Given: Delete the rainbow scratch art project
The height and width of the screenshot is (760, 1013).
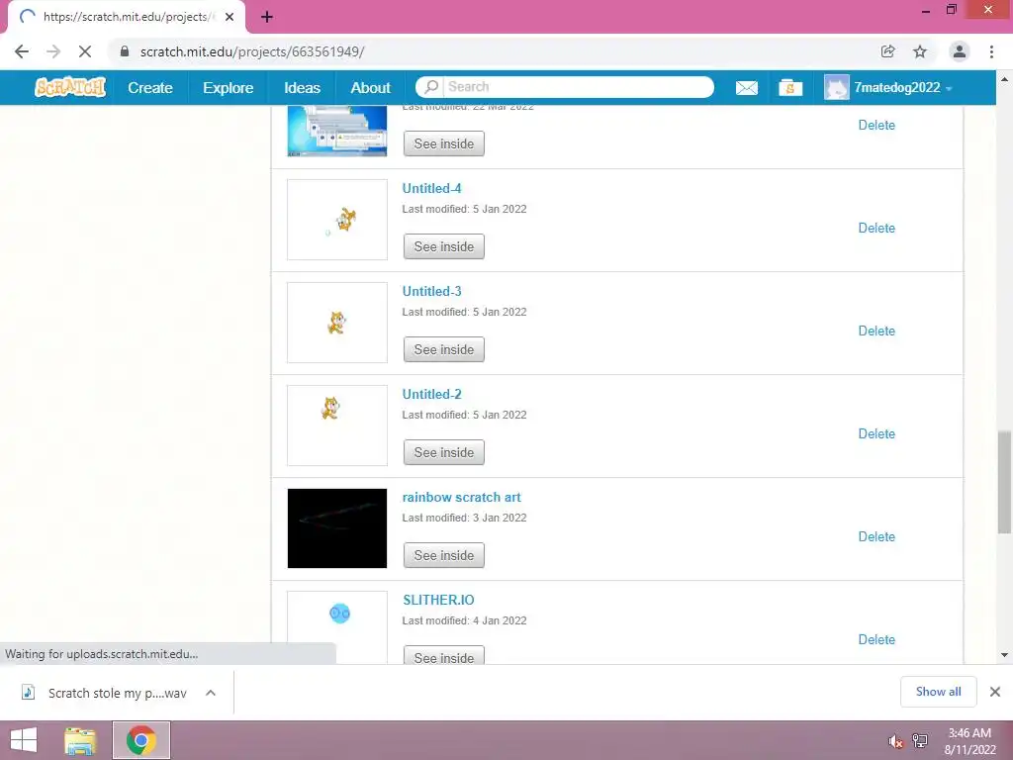Looking at the screenshot, I should (x=876, y=535).
